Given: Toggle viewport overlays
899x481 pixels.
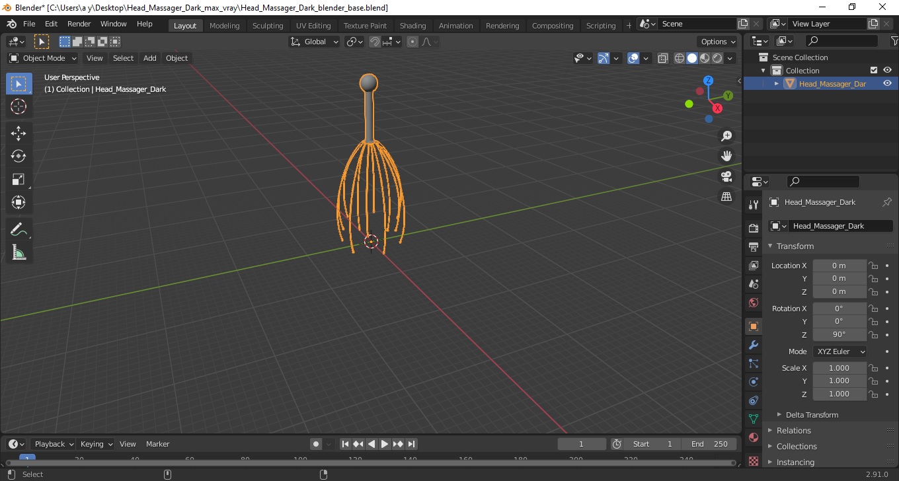Looking at the screenshot, I should [633, 58].
